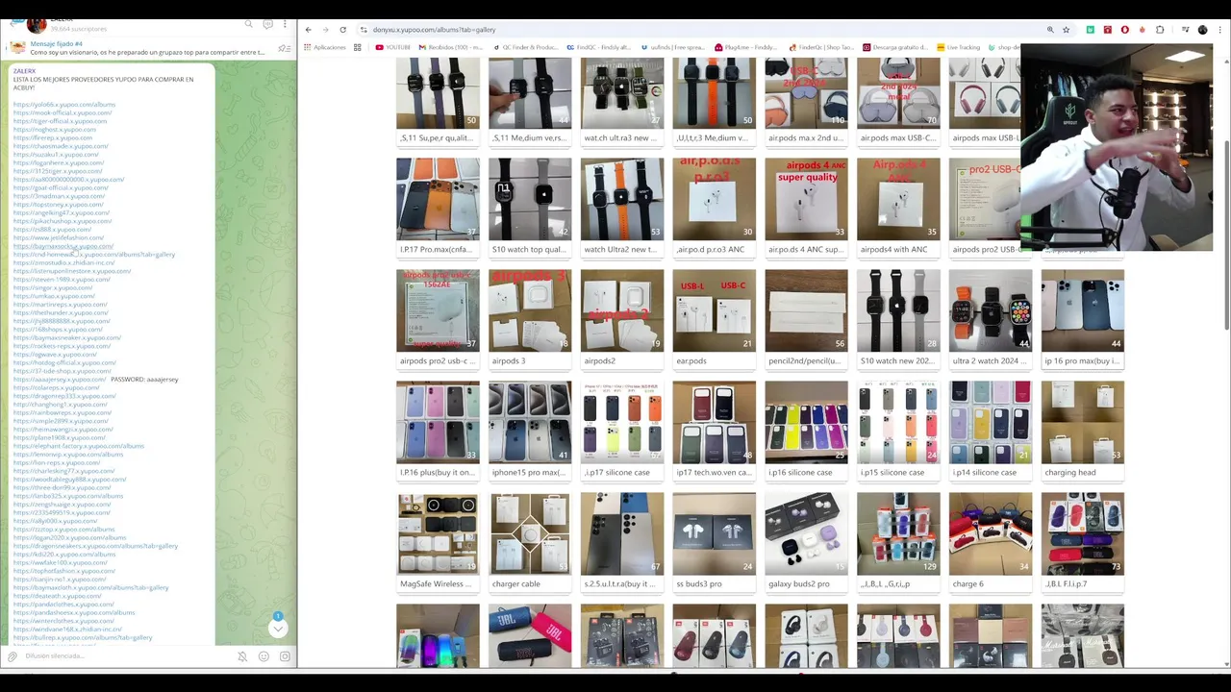Open pencil2nd album
The width and height of the screenshot is (1231, 692).
(x=806, y=318)
